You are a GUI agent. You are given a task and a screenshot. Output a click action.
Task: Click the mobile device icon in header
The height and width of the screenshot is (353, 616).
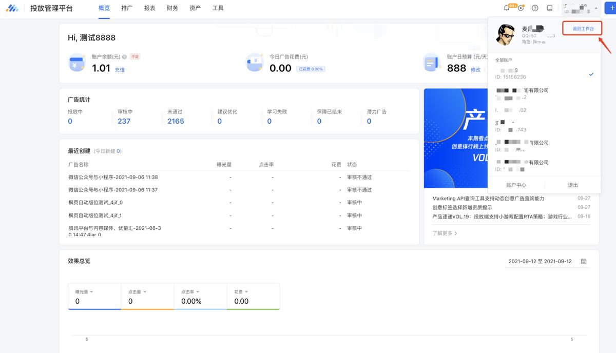click(550, 8)
